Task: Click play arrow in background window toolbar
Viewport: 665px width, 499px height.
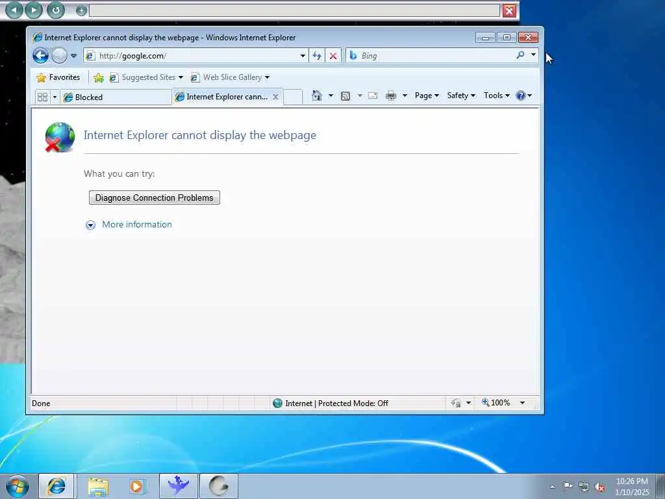Action: pyautogui.click(x=34, y=10)
